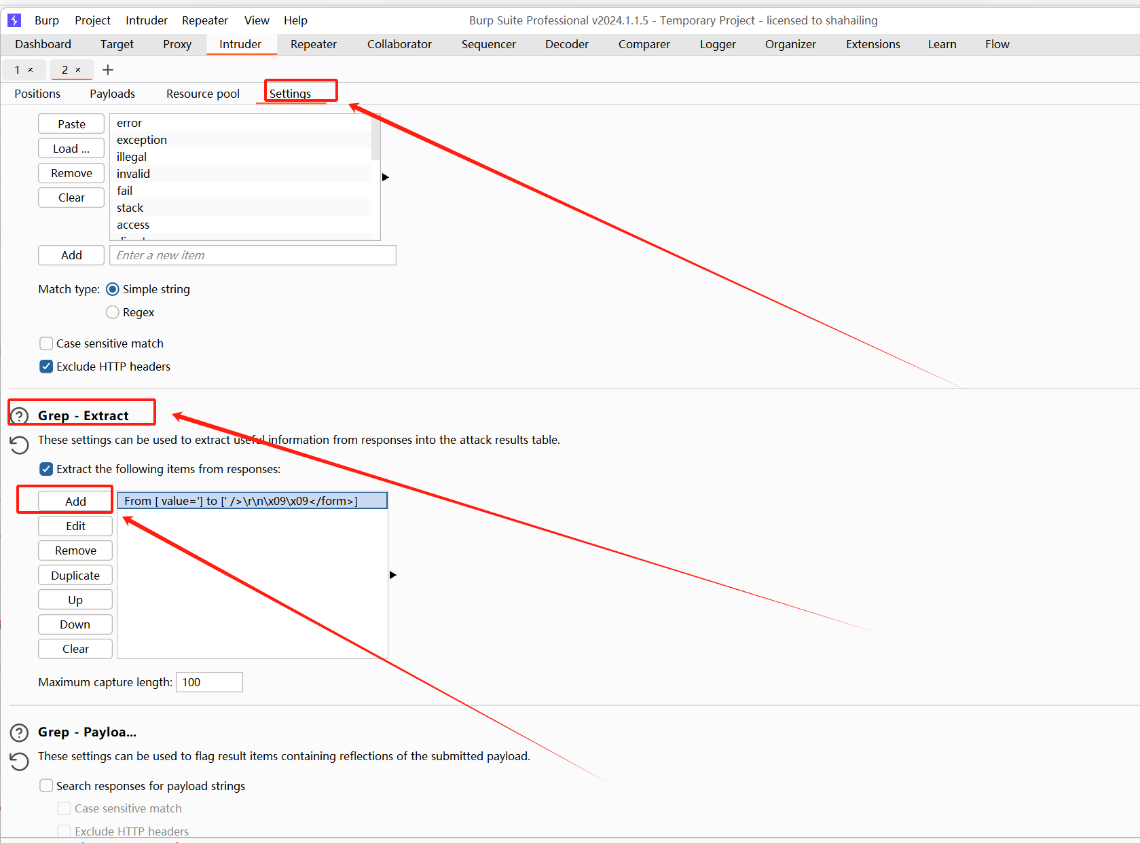Open help for Grep - Payloads section
The width and height of the screenshot is (1140, 843).
point(20,732)
